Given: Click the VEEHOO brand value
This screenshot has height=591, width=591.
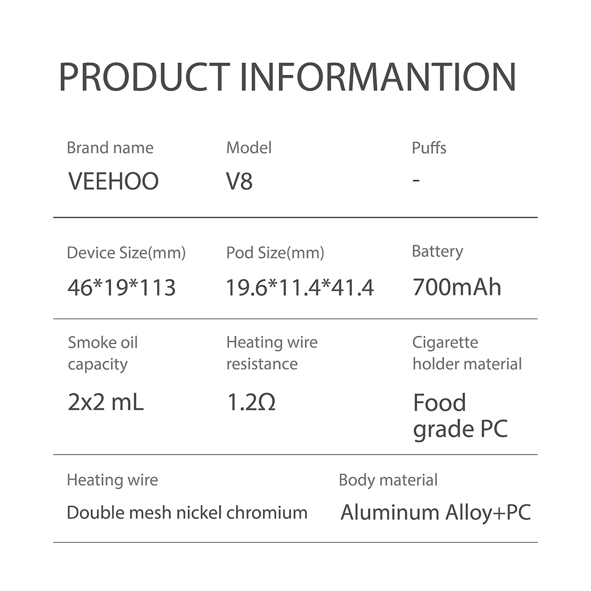Looking at the screenshot, I should (113, 181).
